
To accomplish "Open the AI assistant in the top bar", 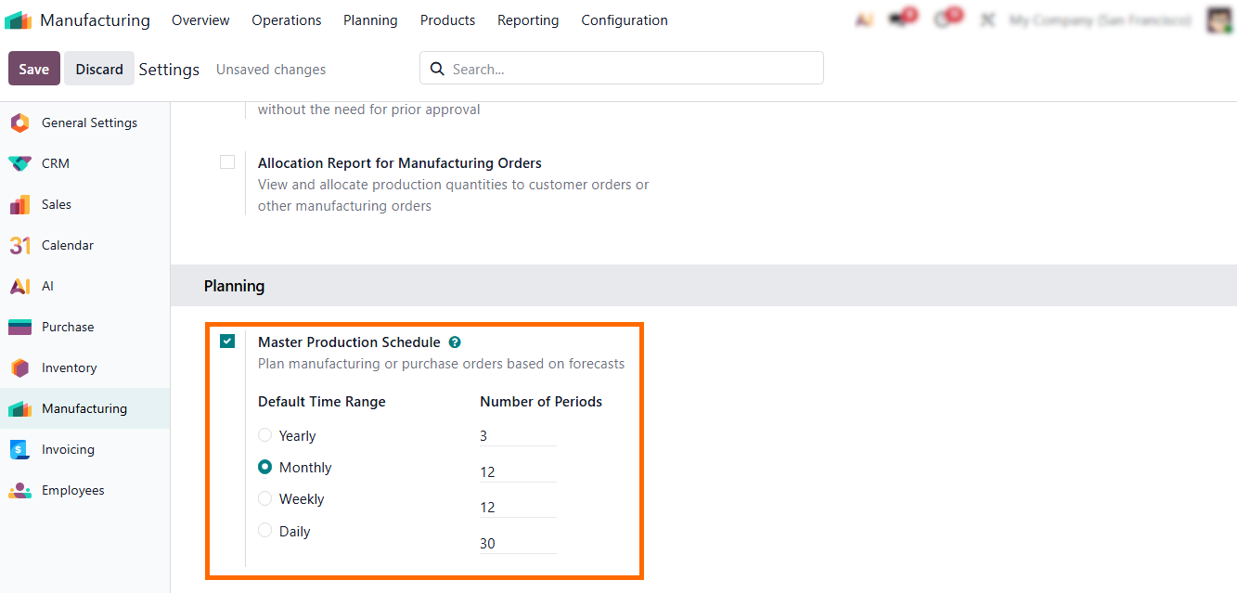I will 863,19.
